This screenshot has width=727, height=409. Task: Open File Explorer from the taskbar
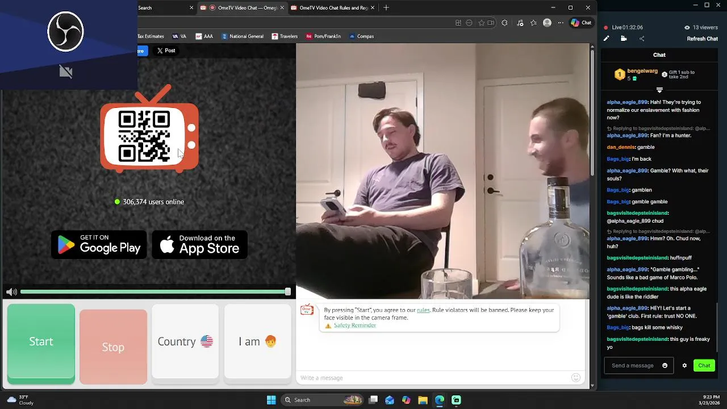point(423,400)
